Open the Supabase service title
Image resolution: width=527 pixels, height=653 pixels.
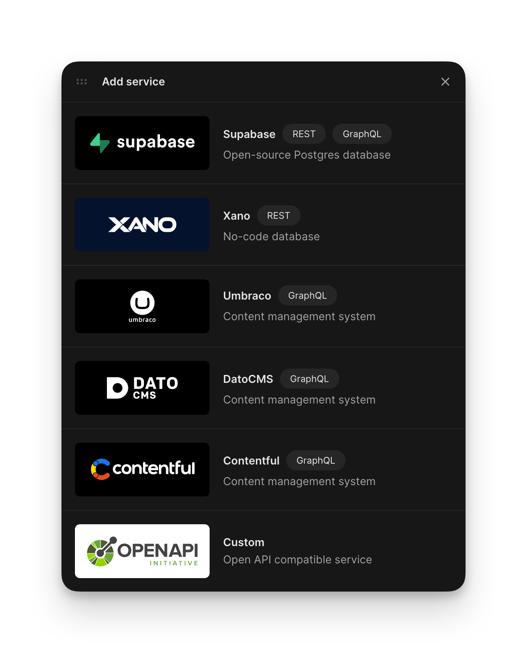tap(249, 134)
